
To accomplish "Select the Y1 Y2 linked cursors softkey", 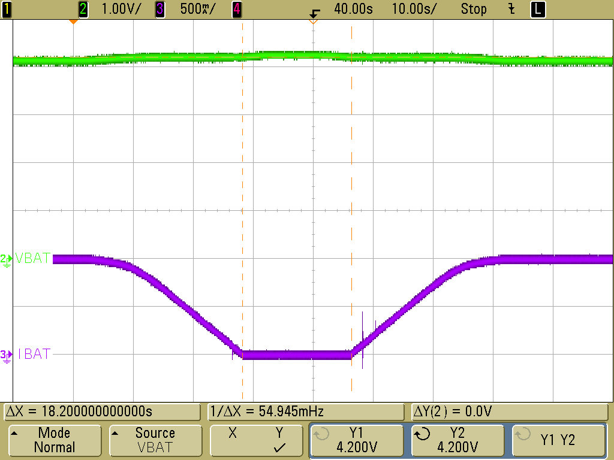I will click(559, 440).
